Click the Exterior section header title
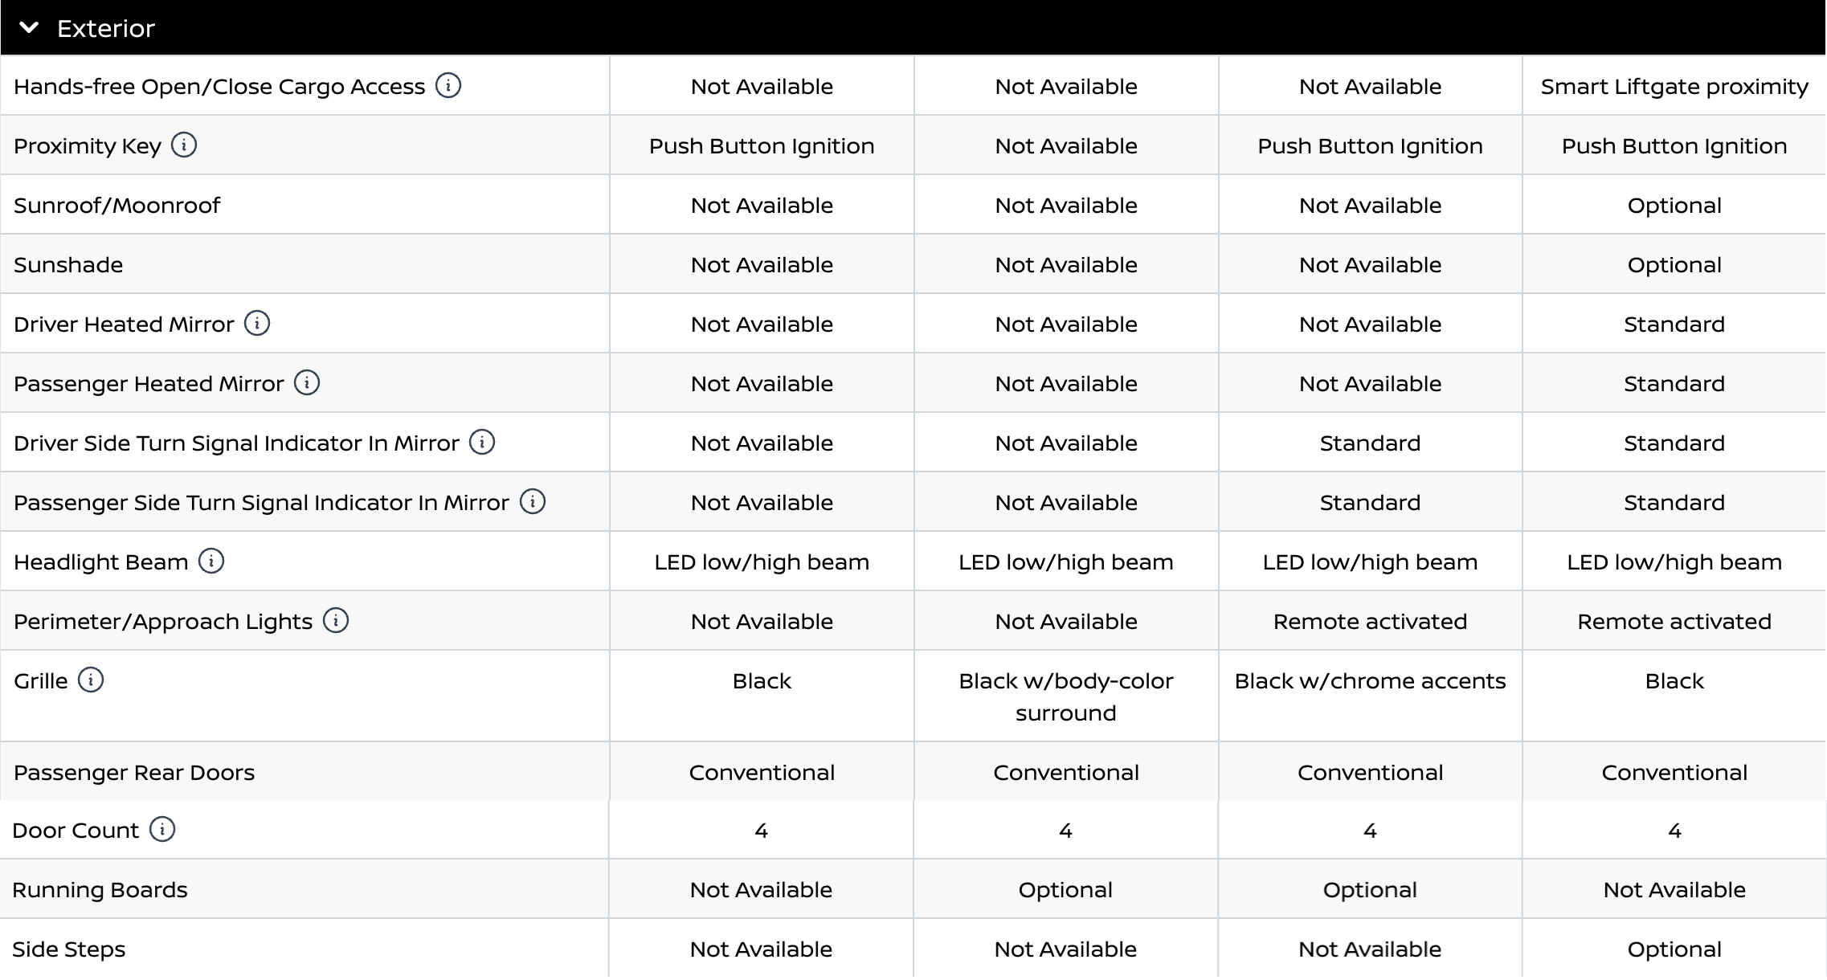The image size is (1827, 980). pos(105,29)
